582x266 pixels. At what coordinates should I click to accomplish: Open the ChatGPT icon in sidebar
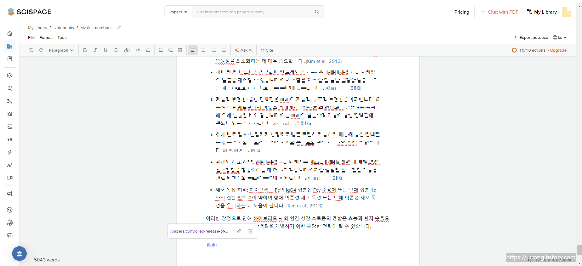point(10,223)
